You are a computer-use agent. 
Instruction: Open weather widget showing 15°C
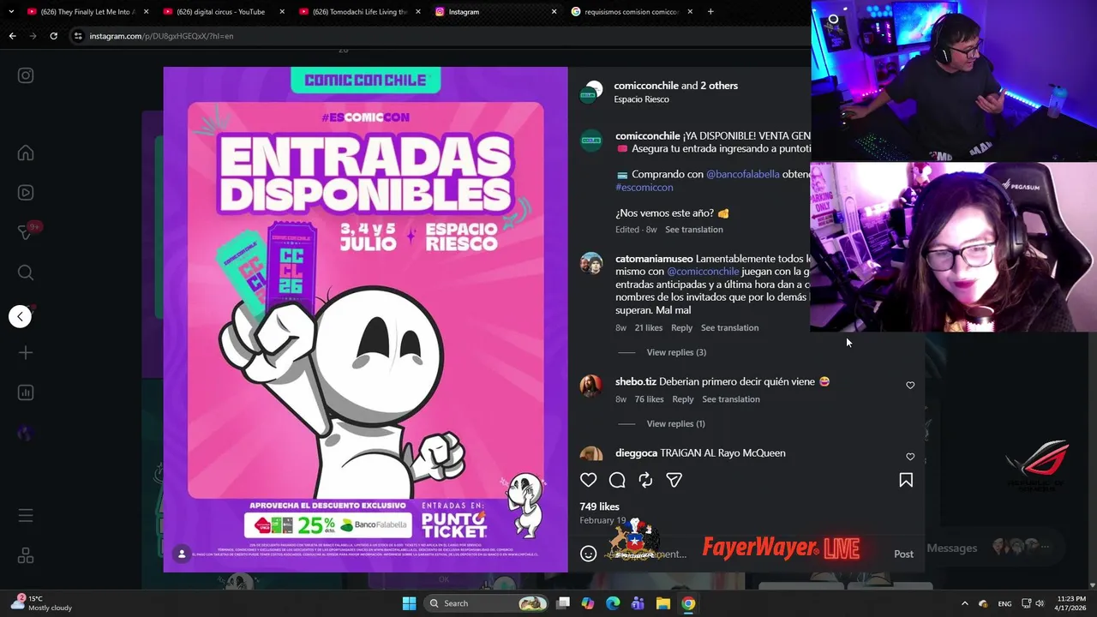pos(41,603)
